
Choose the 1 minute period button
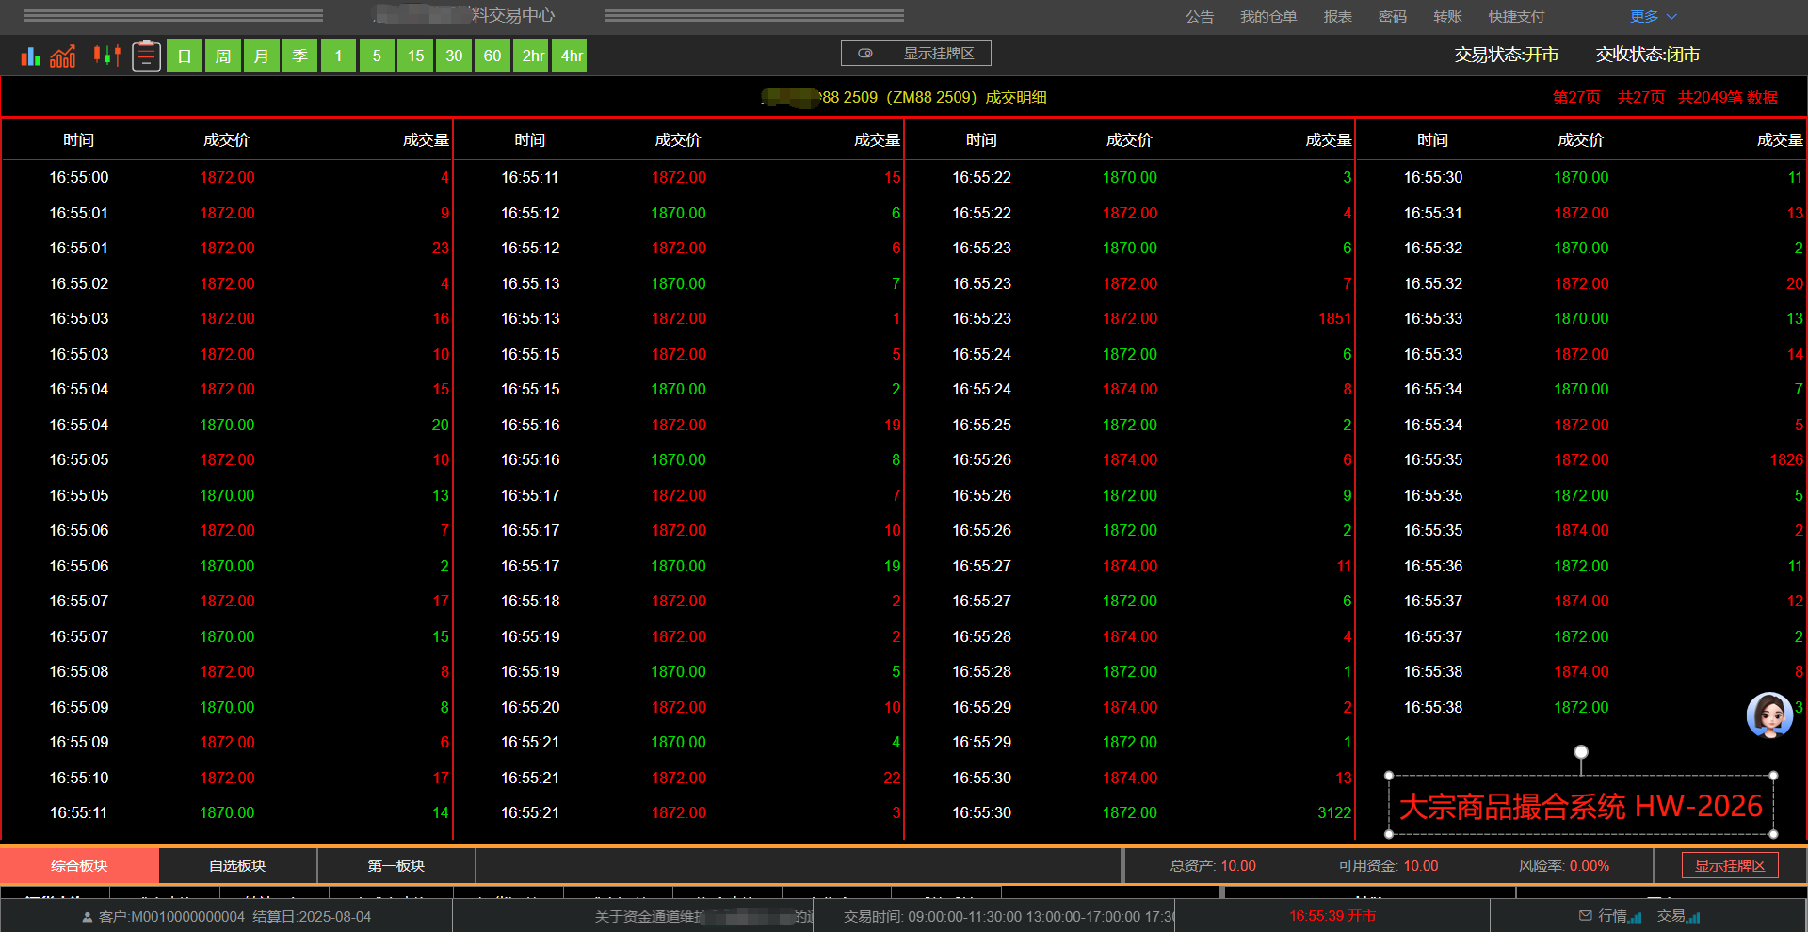pyautogui.click(x=338, y=56)
